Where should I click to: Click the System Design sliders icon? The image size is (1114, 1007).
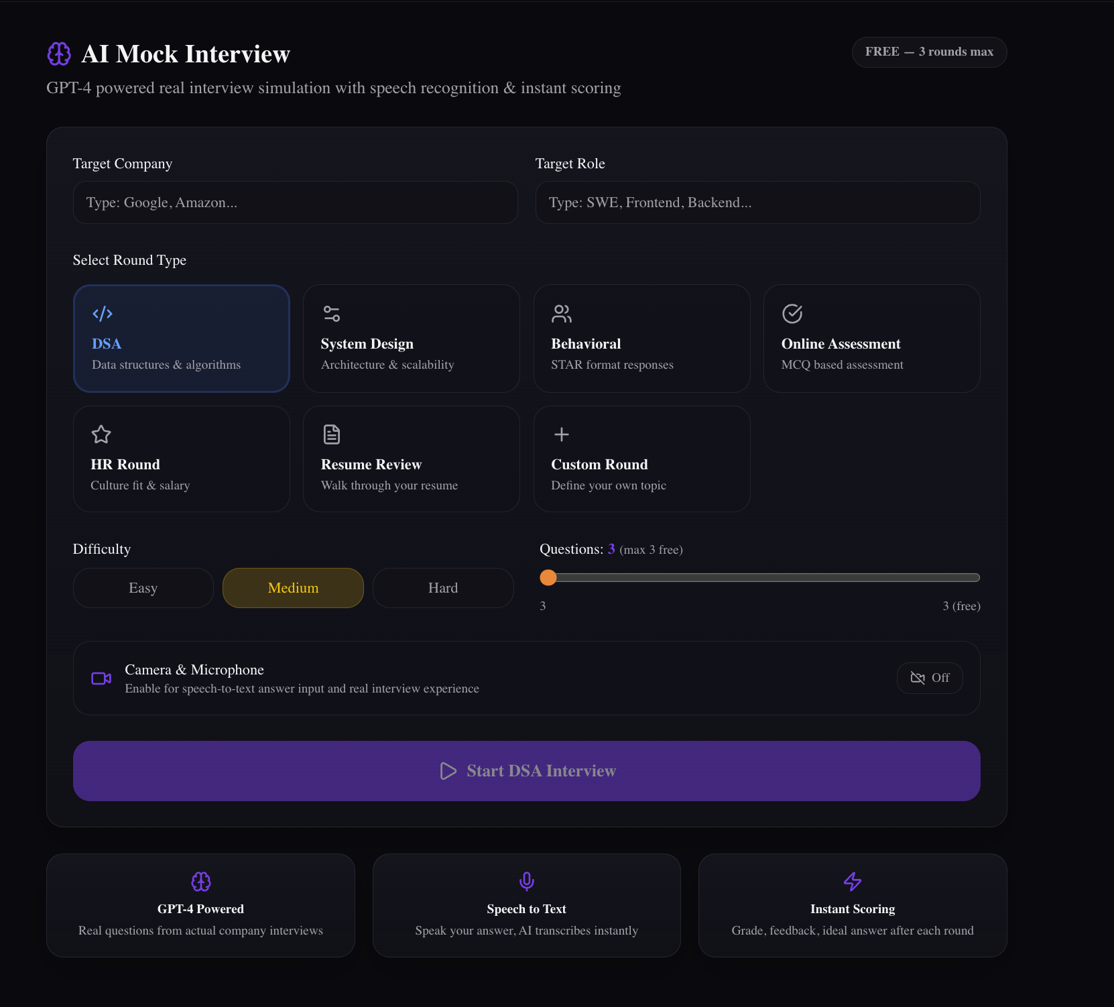[x=332, y=314]
